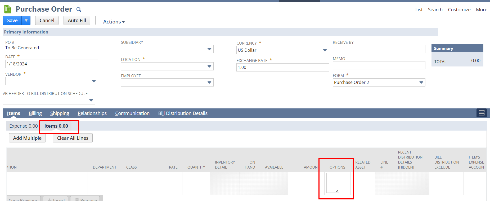Expand the Location dropdown
Image resolution: width=490 pixels, height=201 pixels.
tap(209, 66)
